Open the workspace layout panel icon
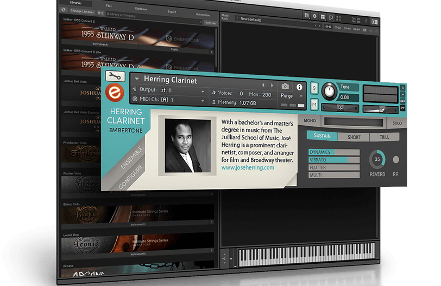 point(323,17)
